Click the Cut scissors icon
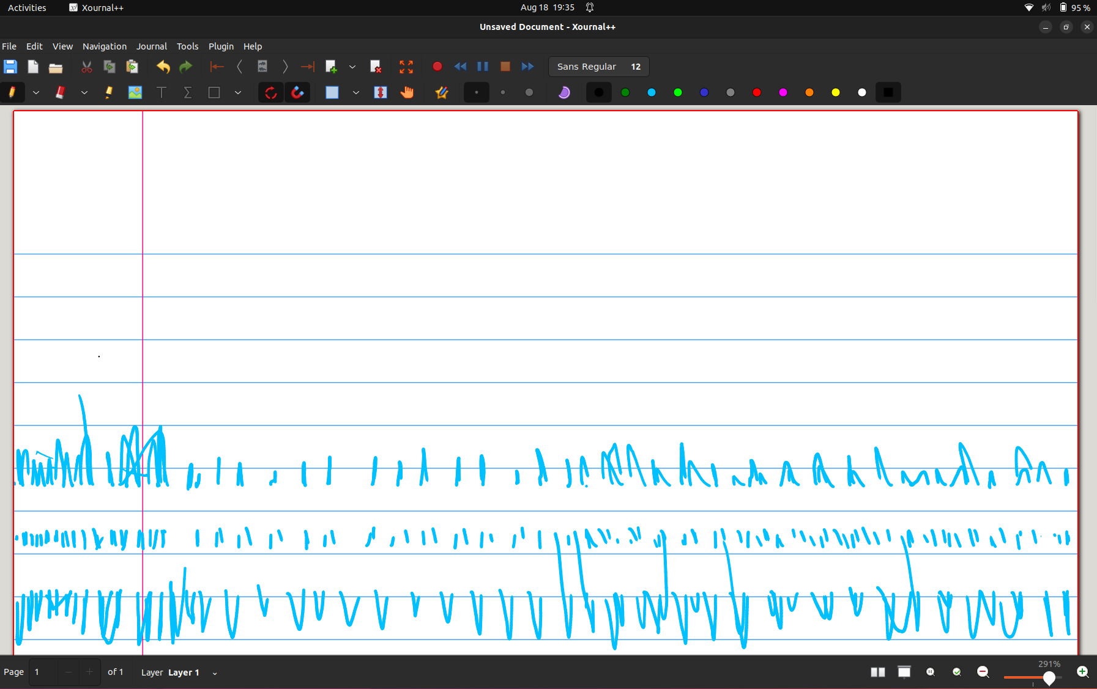Screen dimensions: 1097x689 [86, 67]
